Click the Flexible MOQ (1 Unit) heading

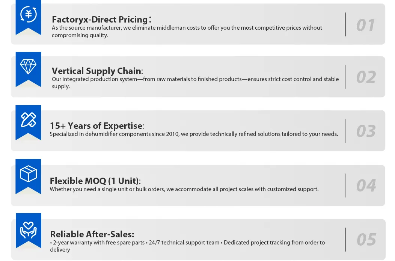pyautogui.click(x=95, y=181)
